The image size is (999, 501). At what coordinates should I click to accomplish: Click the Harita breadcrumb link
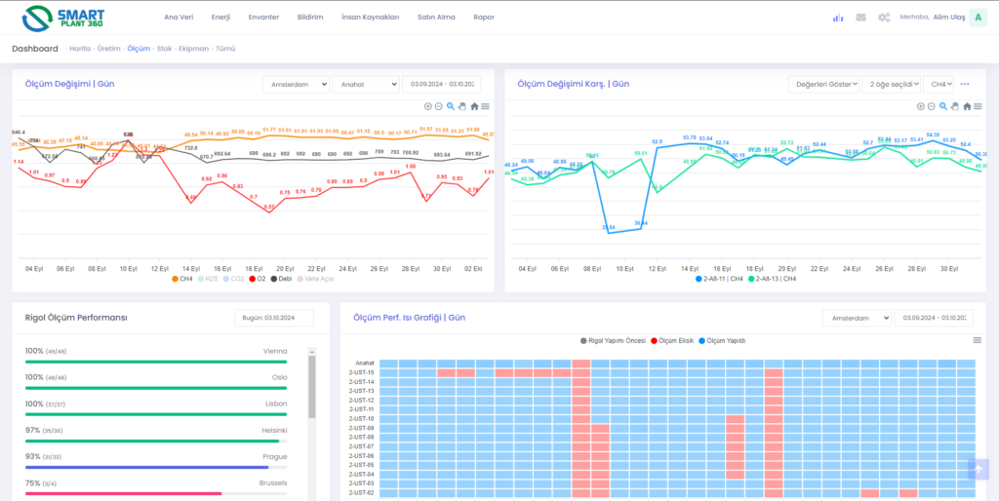pos(81,48)
